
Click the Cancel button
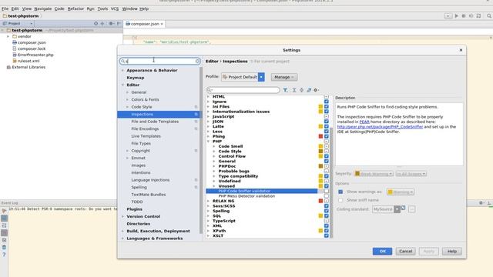[x=406, y=252]
